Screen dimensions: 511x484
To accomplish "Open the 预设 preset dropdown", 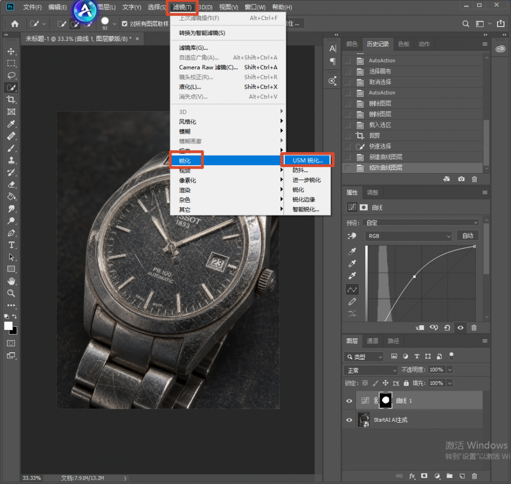I will coord(422,223).
